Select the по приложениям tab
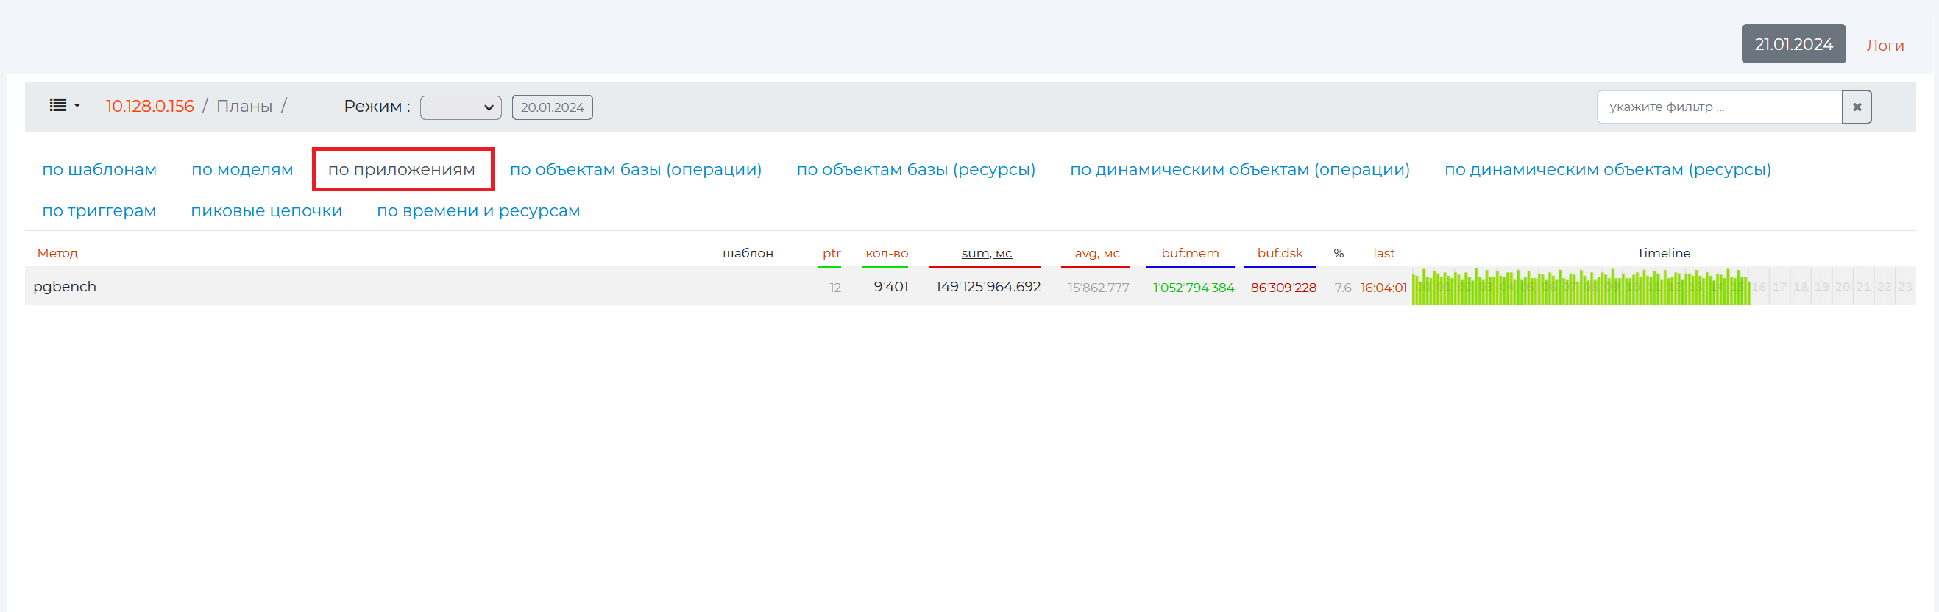 [x=402, y=169]
